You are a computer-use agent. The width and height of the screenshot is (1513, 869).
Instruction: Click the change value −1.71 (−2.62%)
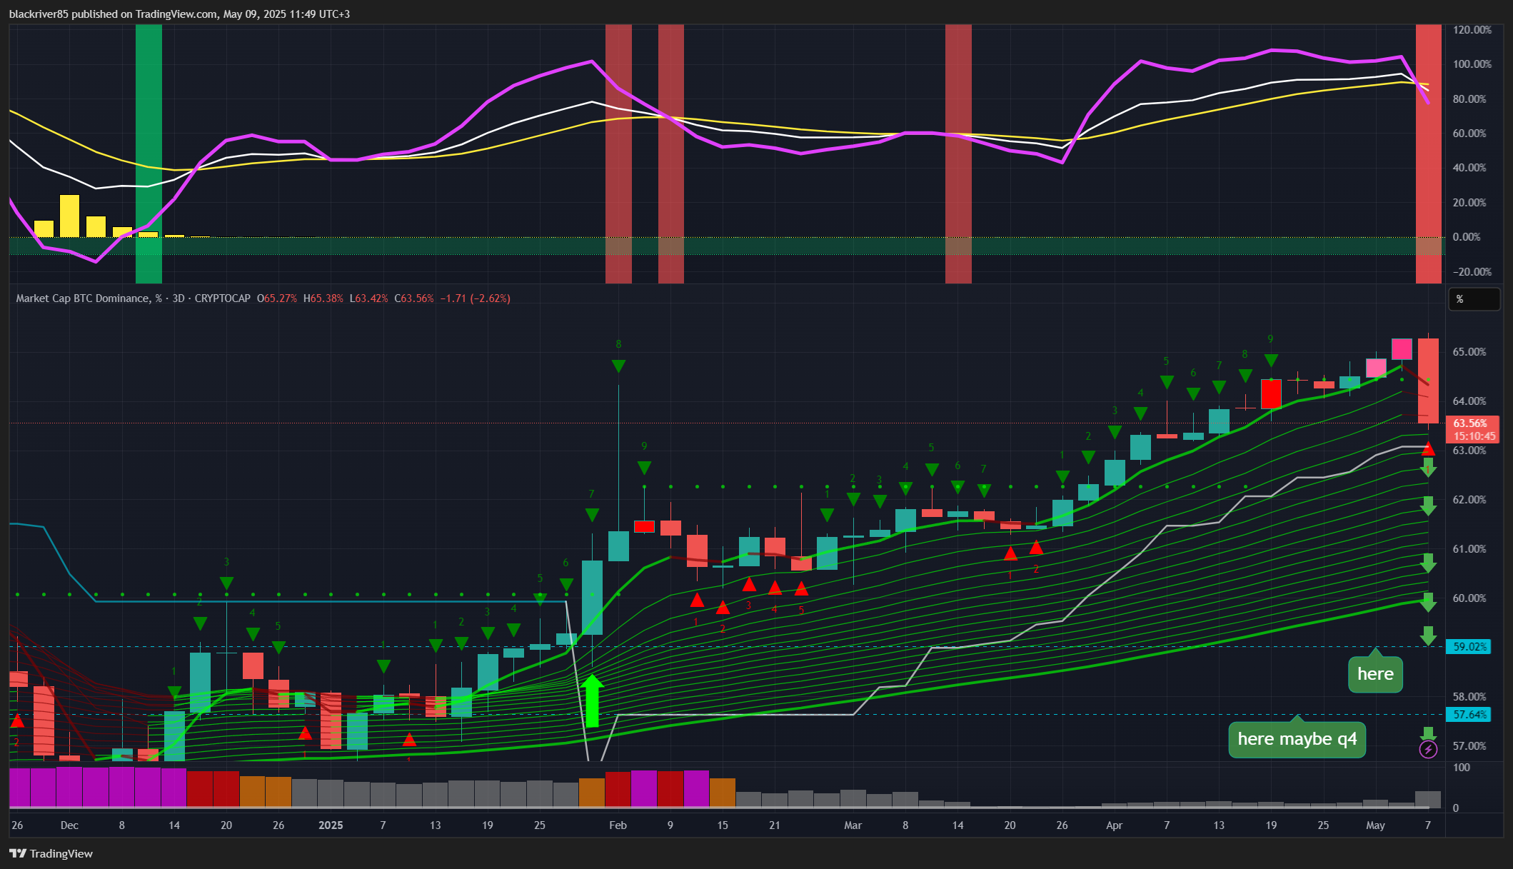point(476,298)
